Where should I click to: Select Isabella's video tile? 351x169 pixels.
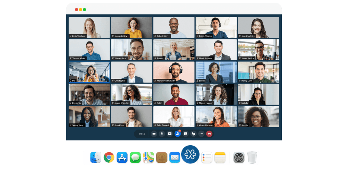pos(258,94)
